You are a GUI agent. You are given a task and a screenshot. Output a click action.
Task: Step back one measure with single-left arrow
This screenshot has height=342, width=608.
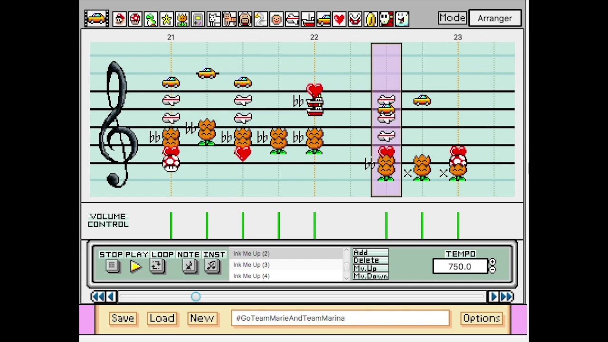111,296
